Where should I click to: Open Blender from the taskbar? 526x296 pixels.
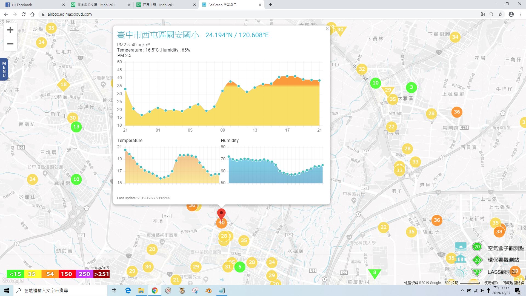(x=208, y=291)
